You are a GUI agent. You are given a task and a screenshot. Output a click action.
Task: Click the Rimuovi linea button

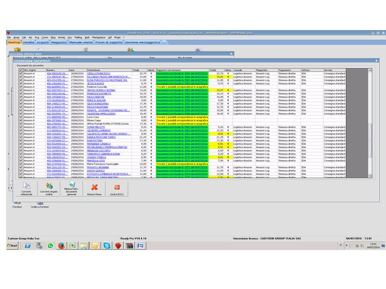click(94, 189)
